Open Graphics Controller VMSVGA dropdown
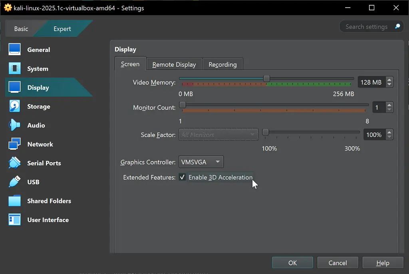The width and height of the screenshot is (409, 274). click(201, 162)
